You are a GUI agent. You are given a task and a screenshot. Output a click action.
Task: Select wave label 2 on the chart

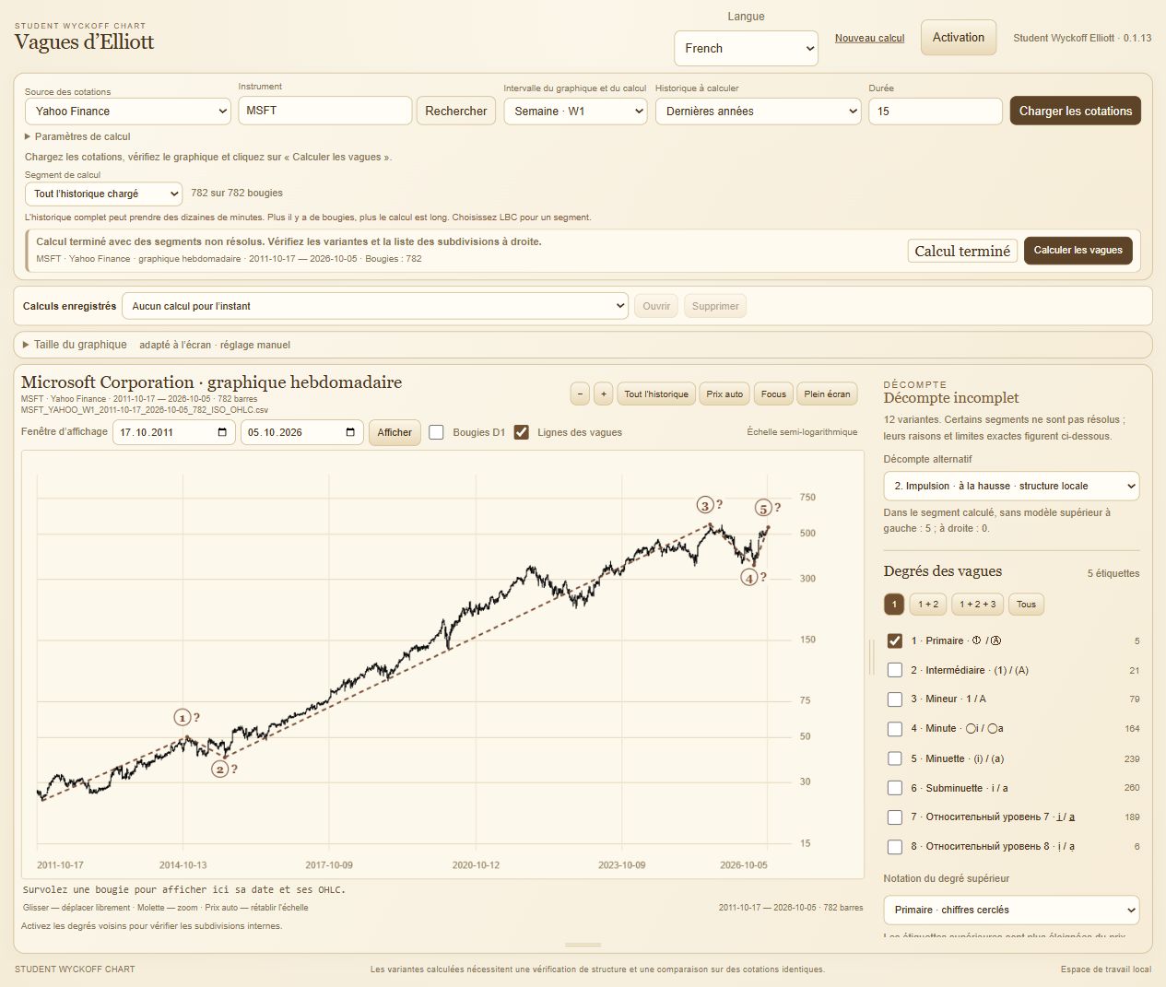click(220, 769)
